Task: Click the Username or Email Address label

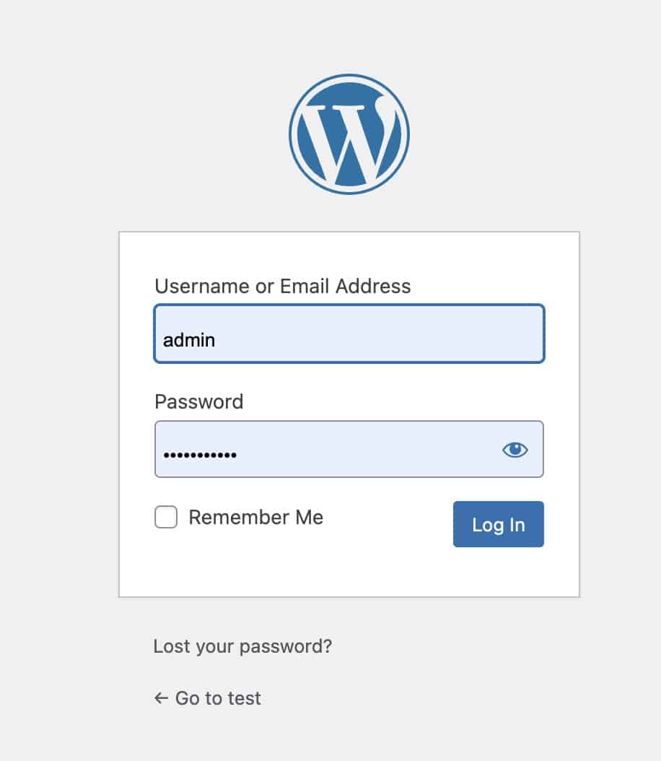Action: [282, 286]
